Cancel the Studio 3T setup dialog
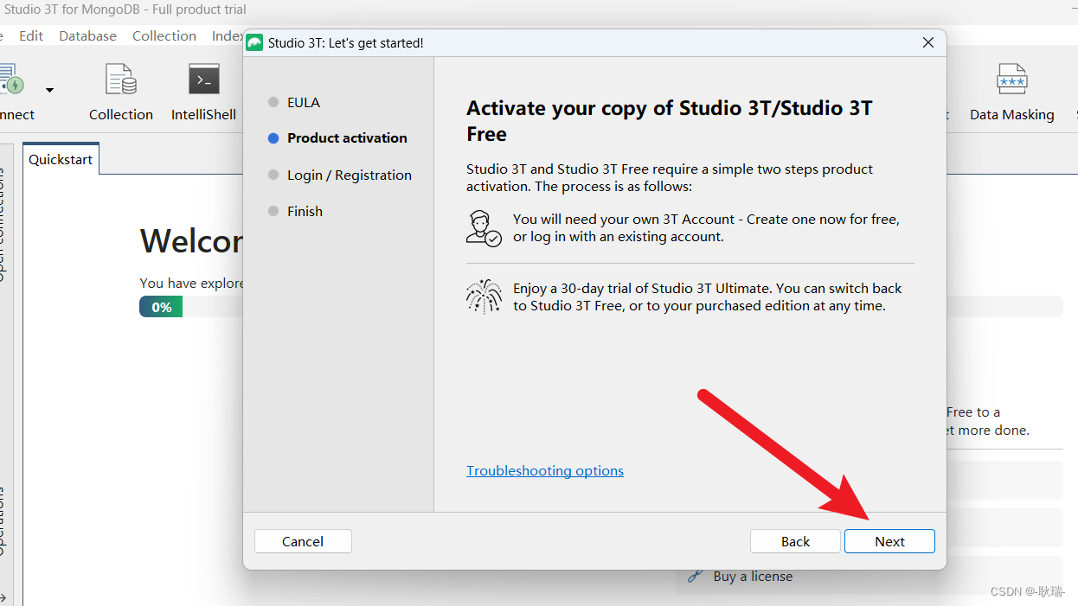Screen dimensions: 1078x606 303,541
